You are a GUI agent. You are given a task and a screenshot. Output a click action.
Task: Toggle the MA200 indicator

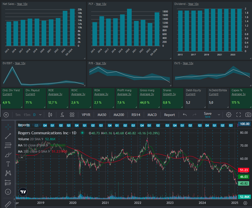[119, 115]
